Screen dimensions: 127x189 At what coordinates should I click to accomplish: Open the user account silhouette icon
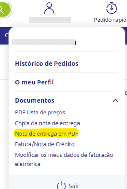[x=49, y=9]
